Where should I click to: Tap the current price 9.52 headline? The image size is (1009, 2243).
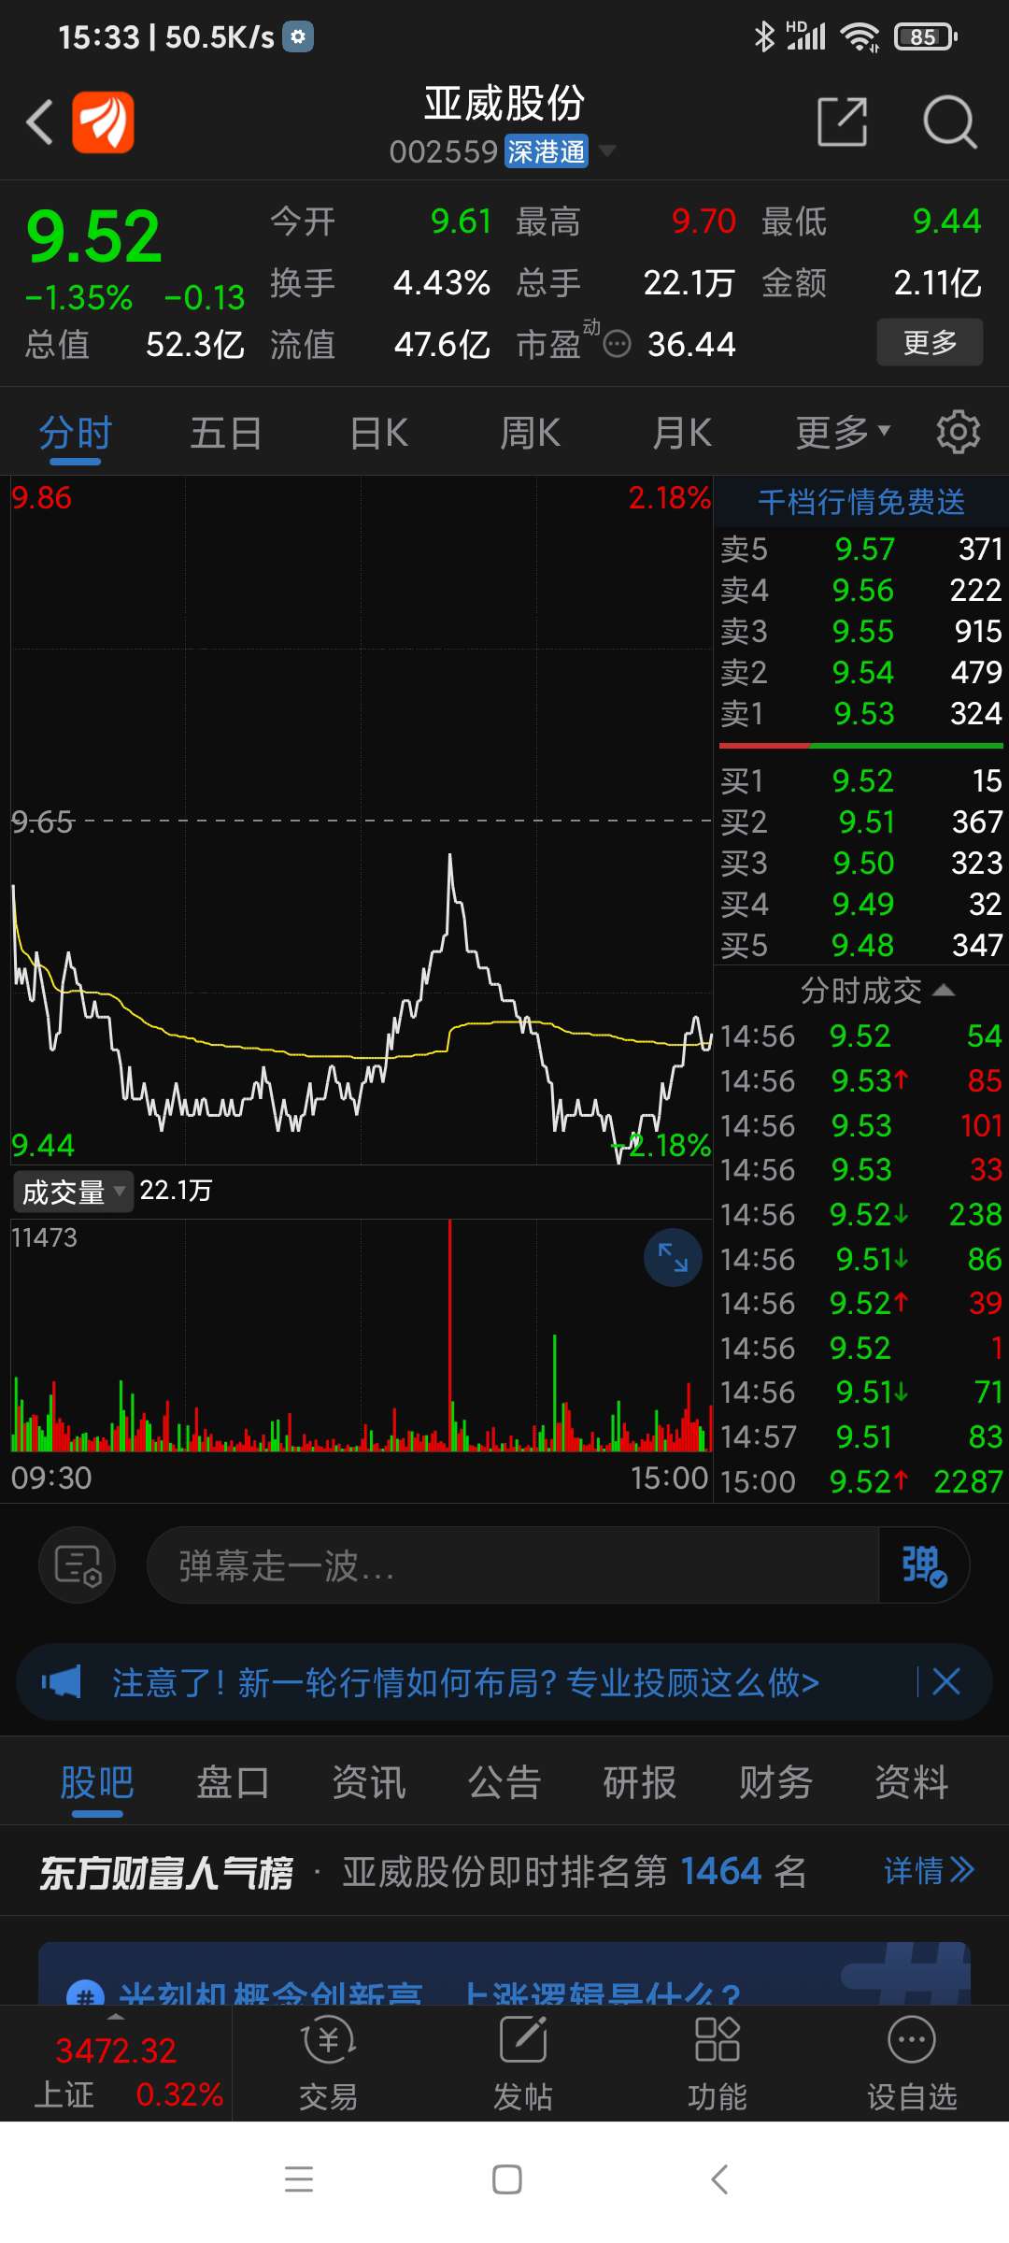[93, 236]
